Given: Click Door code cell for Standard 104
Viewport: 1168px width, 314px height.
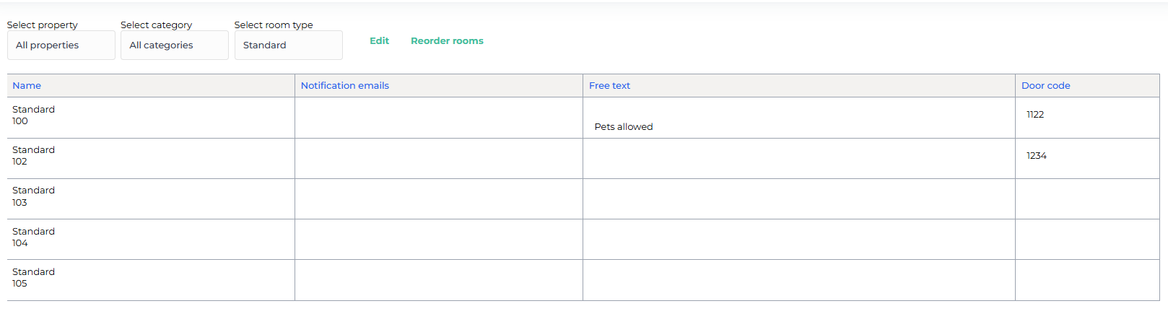Looking at the screenshot, I should point(1086,240).
